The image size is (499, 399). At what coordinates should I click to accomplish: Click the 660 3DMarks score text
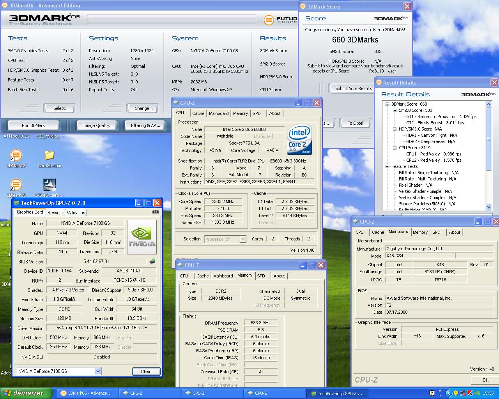point(355,40)
